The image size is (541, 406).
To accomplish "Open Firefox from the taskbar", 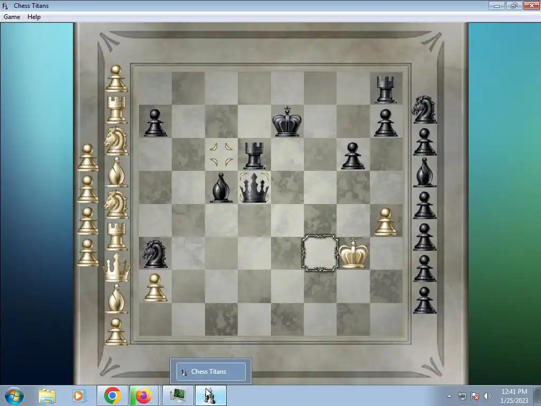I will click(x=144, y=395).
